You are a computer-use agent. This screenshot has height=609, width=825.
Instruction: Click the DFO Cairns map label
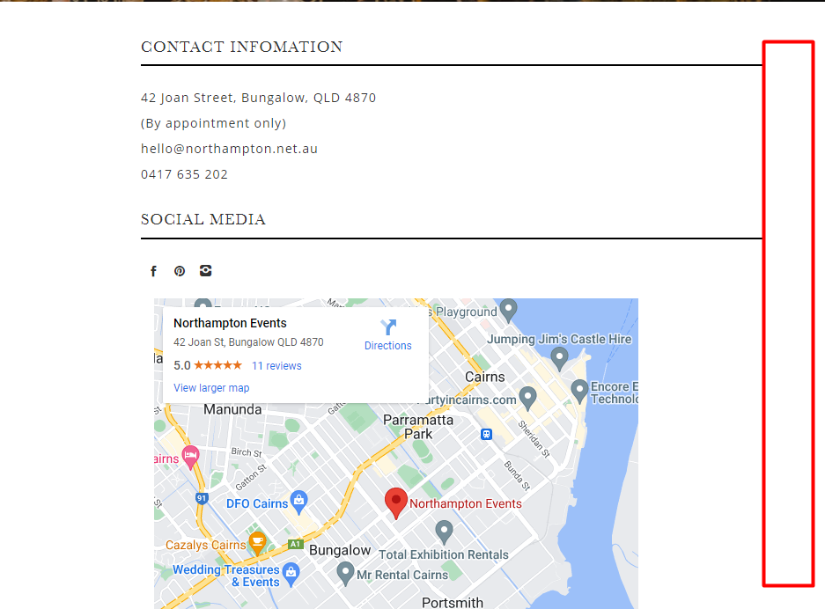tap(257, 503)
